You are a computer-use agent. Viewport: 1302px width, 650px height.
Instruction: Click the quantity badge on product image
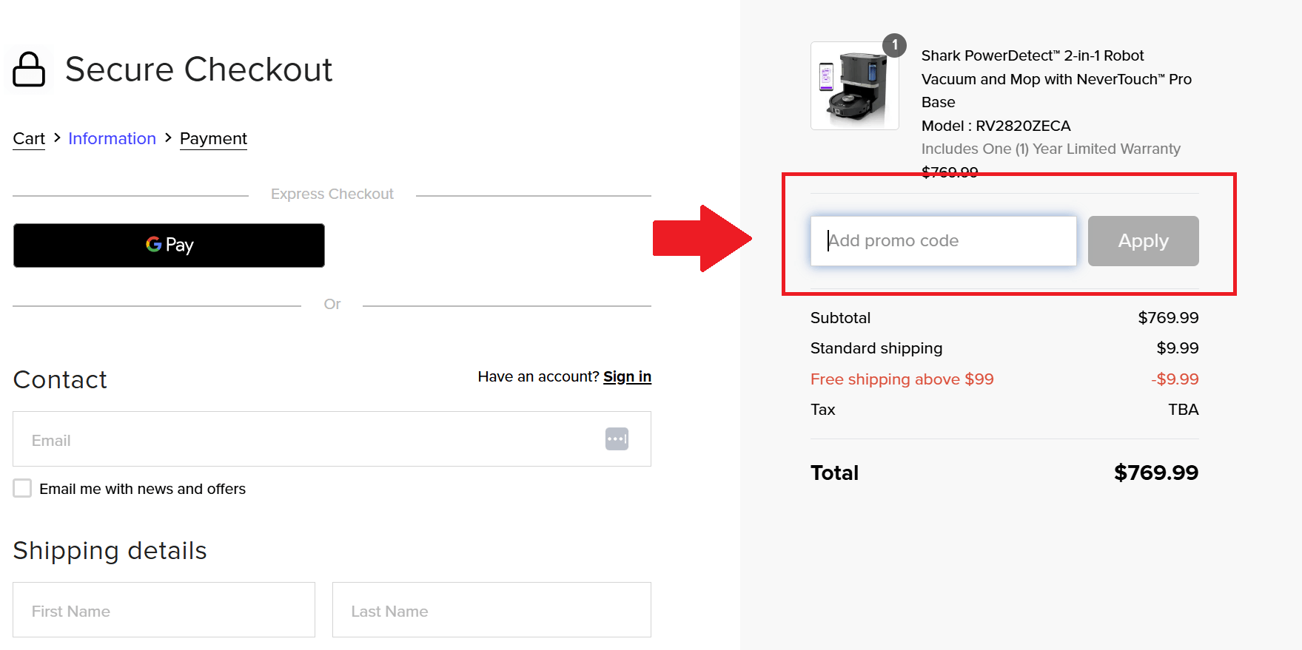coord(895,45)
